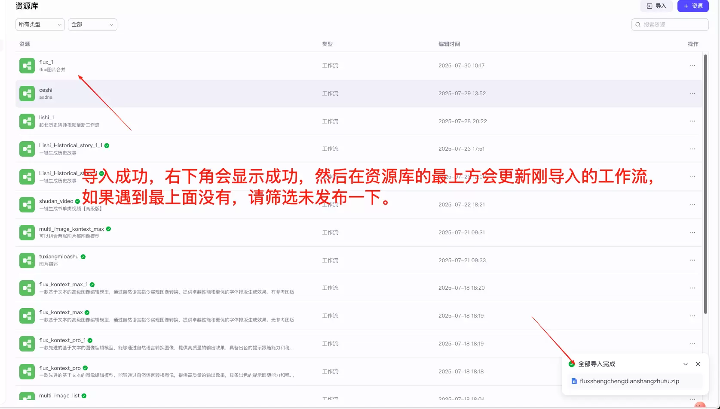Click the flux_1 workflow icon

click(x=27, y=66)
